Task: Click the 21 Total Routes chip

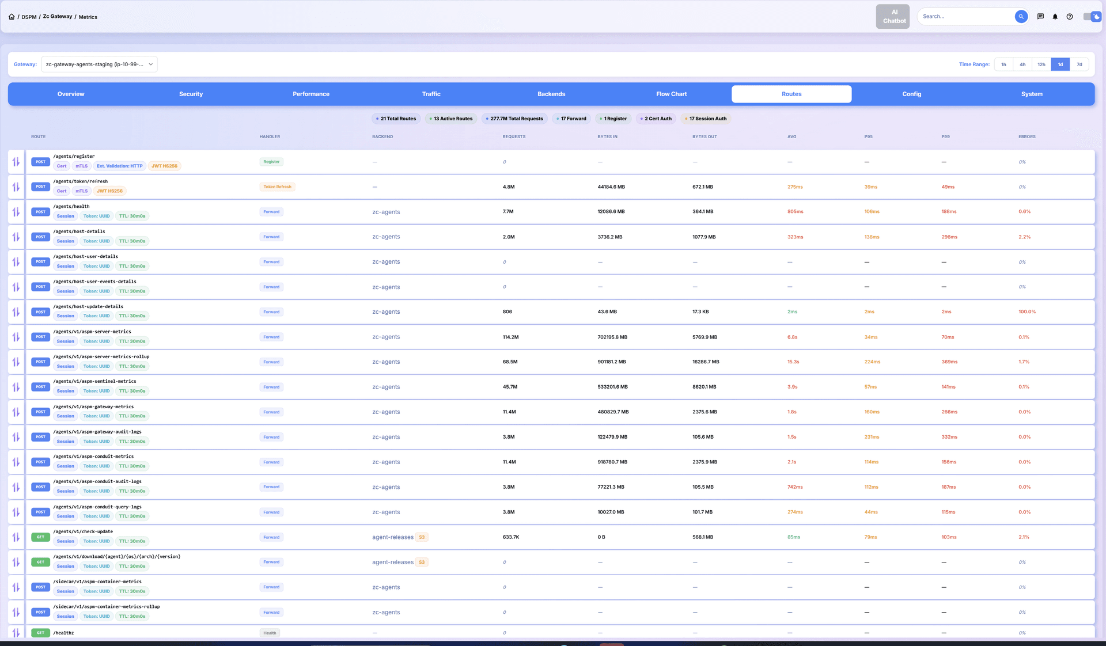Action: tap(396, 119)
